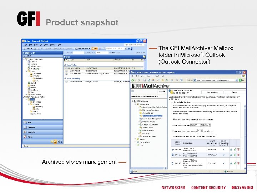Click Print icon in Outlook toolbar

[x=35, y=49]
